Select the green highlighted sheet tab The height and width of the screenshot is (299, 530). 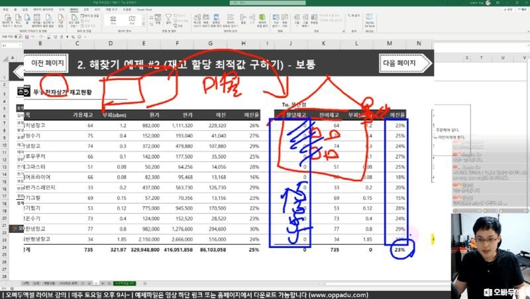tap(125, 284)
